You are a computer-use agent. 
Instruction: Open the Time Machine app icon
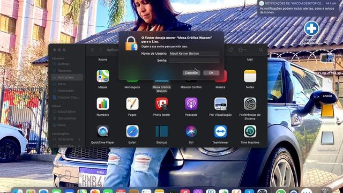(x=250, y=131)
